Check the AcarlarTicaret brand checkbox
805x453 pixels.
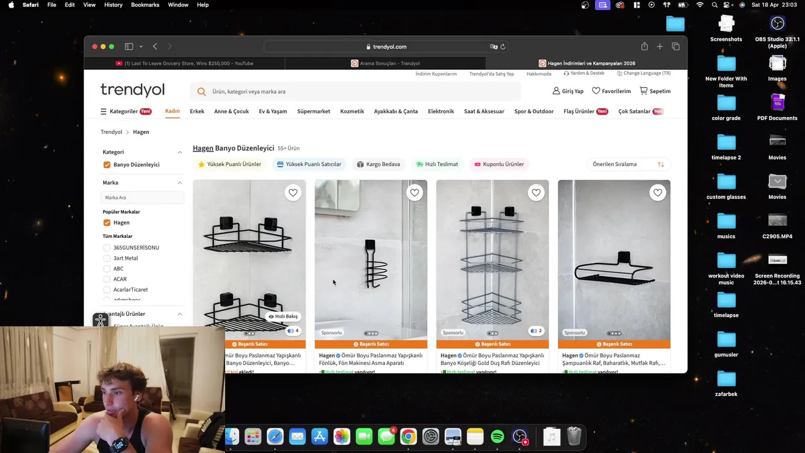click(x=107, y=289)
